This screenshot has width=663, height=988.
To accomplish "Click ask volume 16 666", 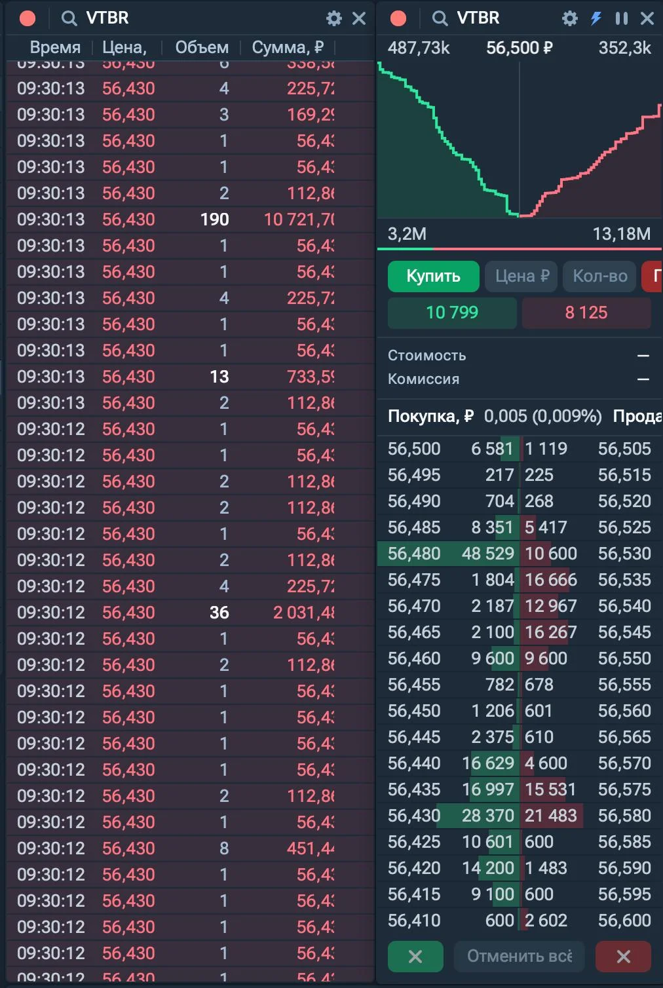I will pos(551,580).
